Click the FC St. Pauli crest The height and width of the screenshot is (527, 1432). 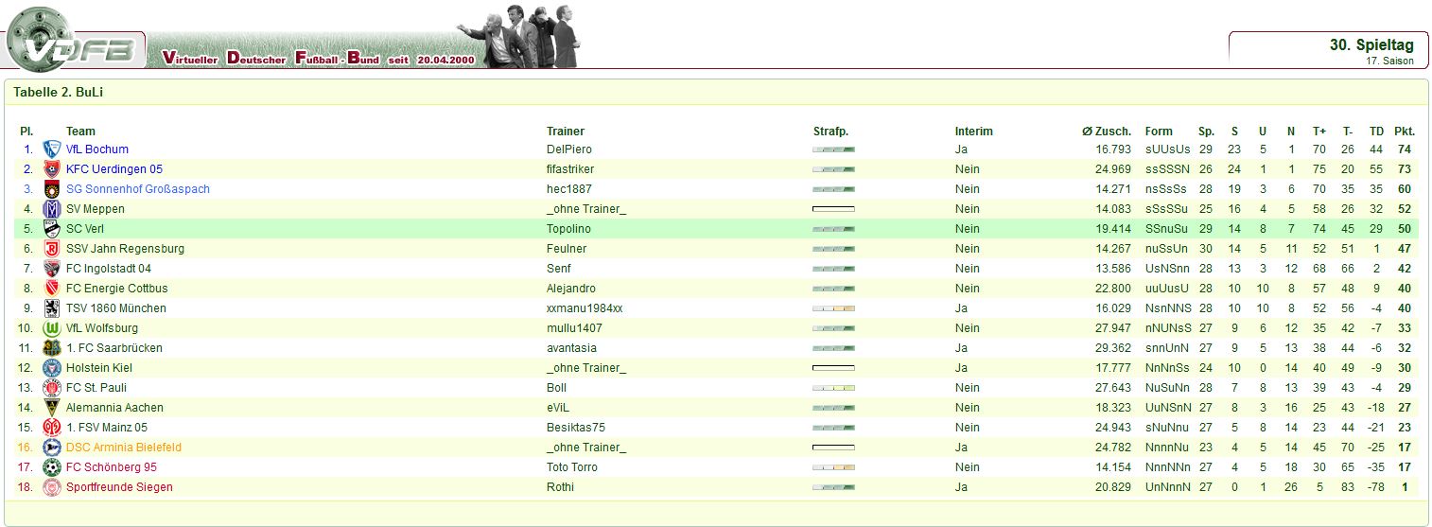pos(52,388)
